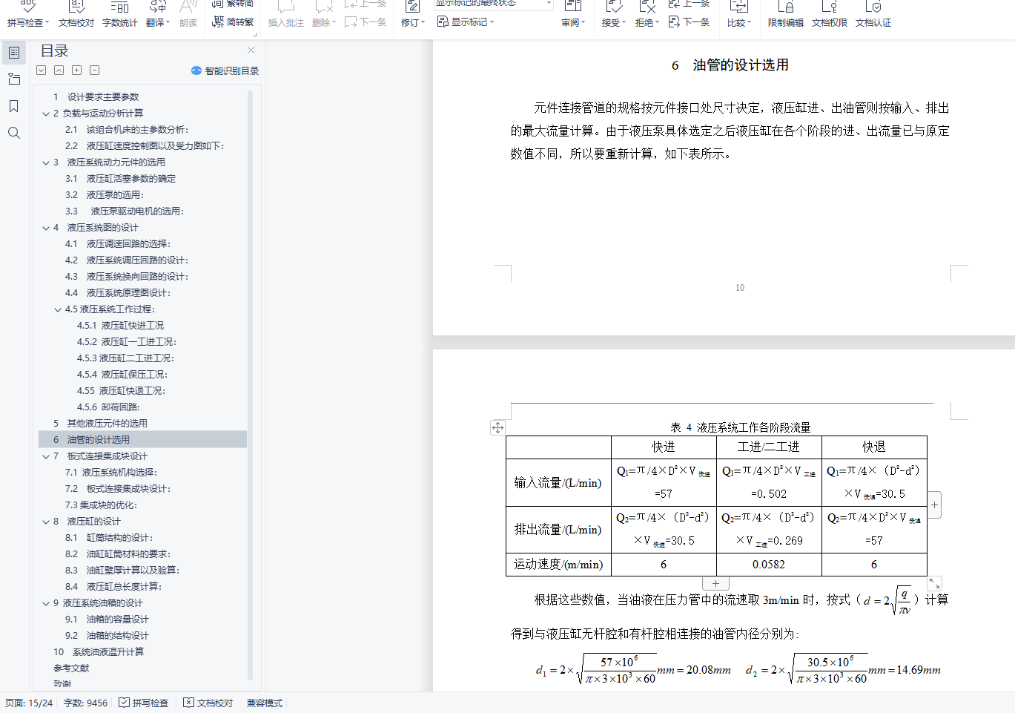
Task: Open the bookmark panel icon in the sidebar
Action: point(14,106)
